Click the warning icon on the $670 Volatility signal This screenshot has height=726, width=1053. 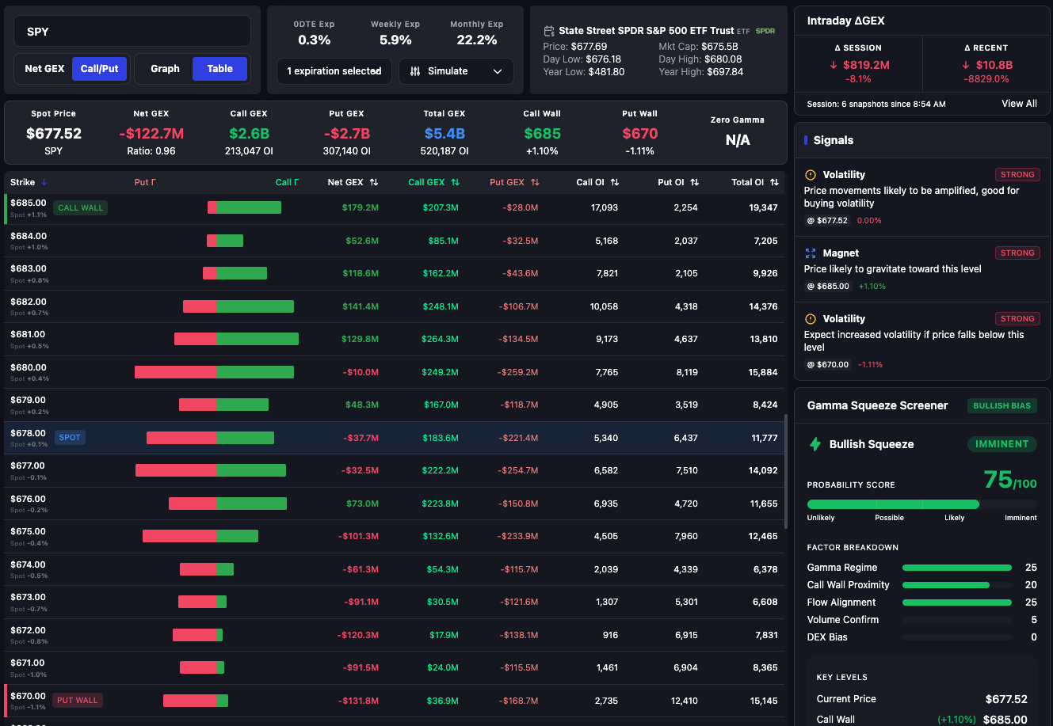pos(810,318)
